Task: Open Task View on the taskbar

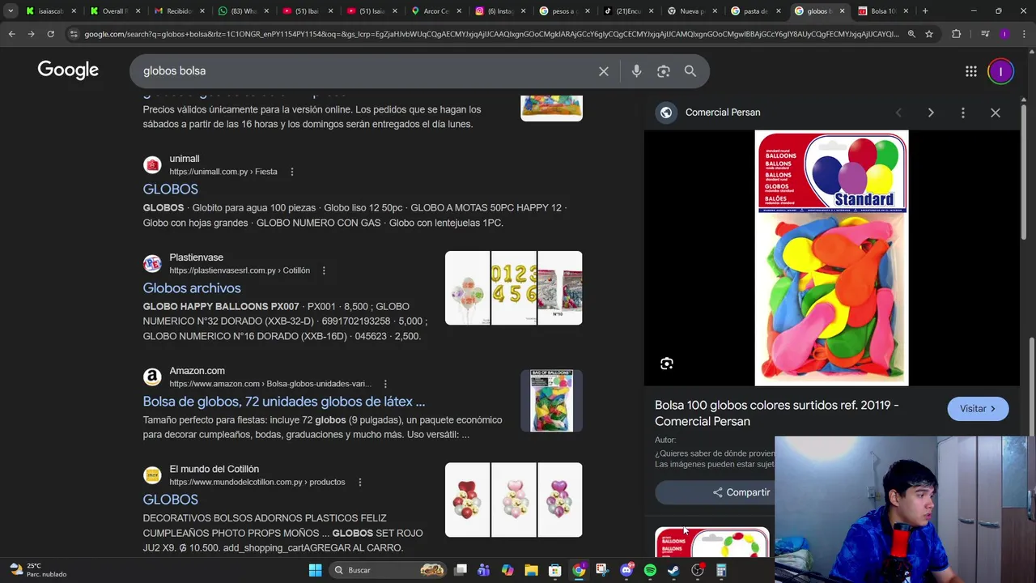Action: click(461, 570)
